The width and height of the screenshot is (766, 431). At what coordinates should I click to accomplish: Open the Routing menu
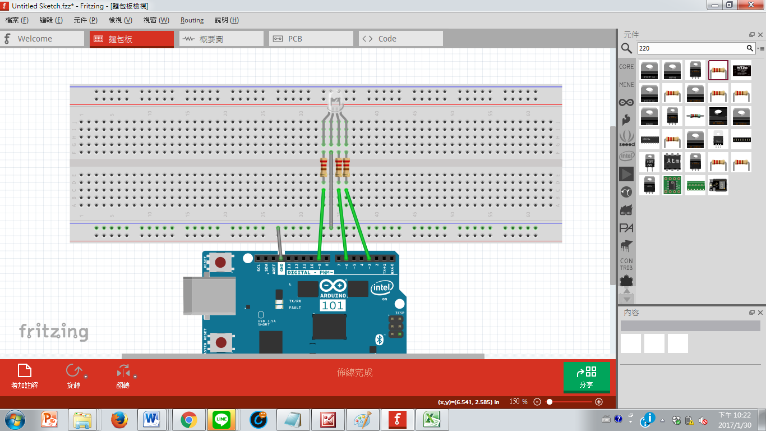(192, 20)
